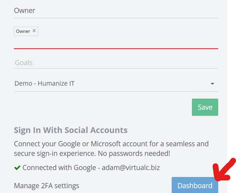Focus the Owner text field at the top

116,11
